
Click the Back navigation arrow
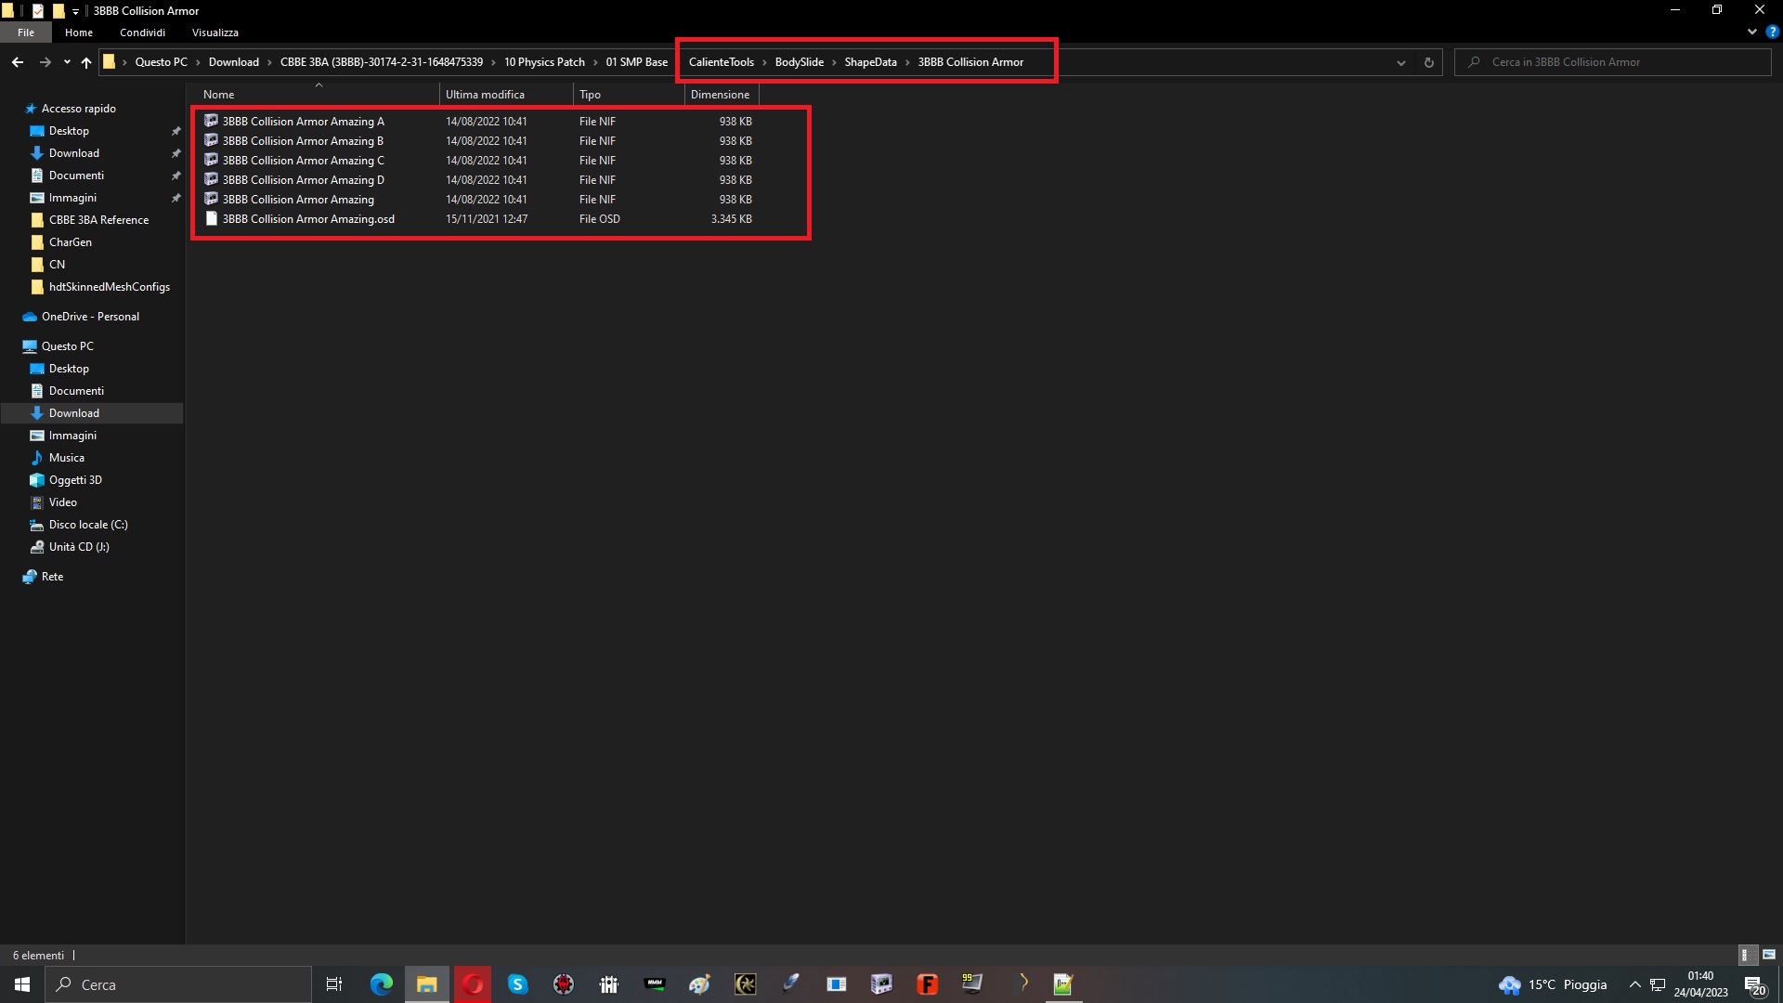(x=18, y=62)
